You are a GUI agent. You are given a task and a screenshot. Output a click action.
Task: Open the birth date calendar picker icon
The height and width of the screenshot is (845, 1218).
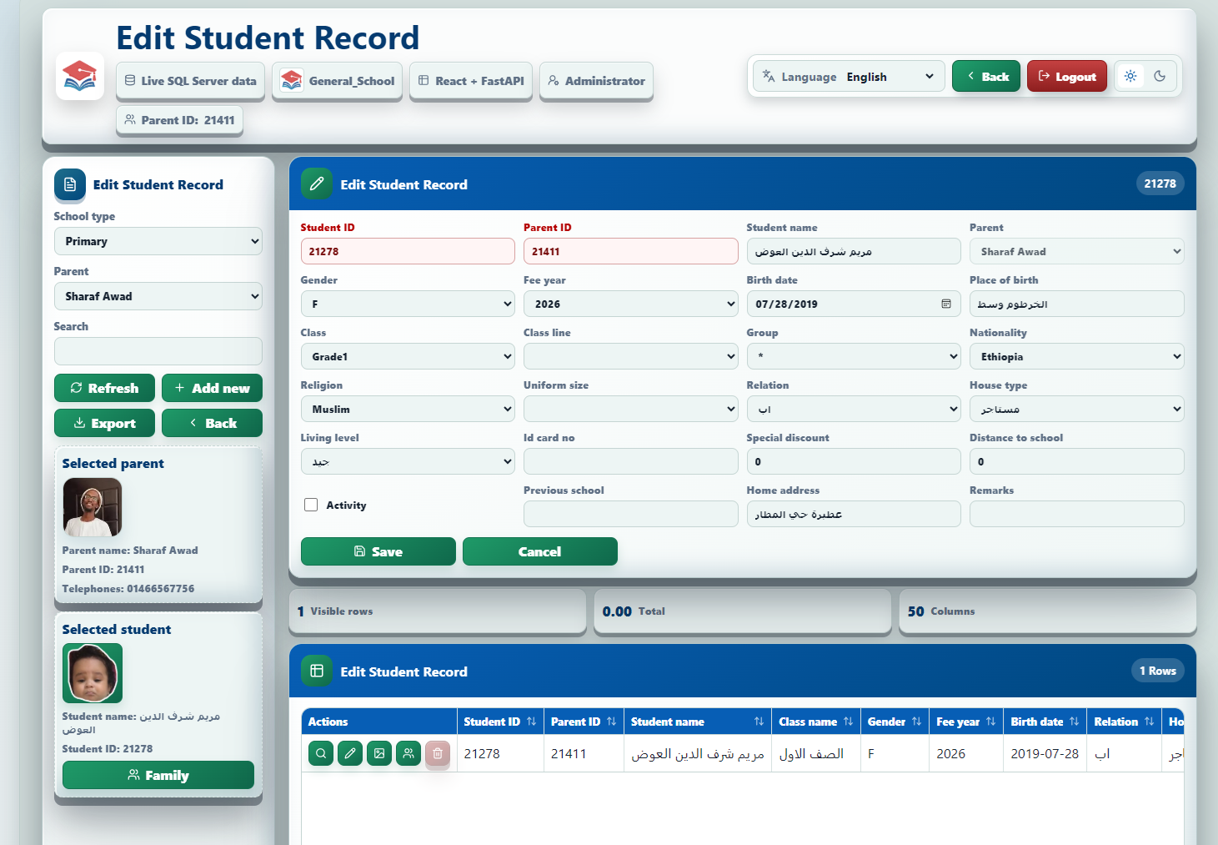pos(946,304)
